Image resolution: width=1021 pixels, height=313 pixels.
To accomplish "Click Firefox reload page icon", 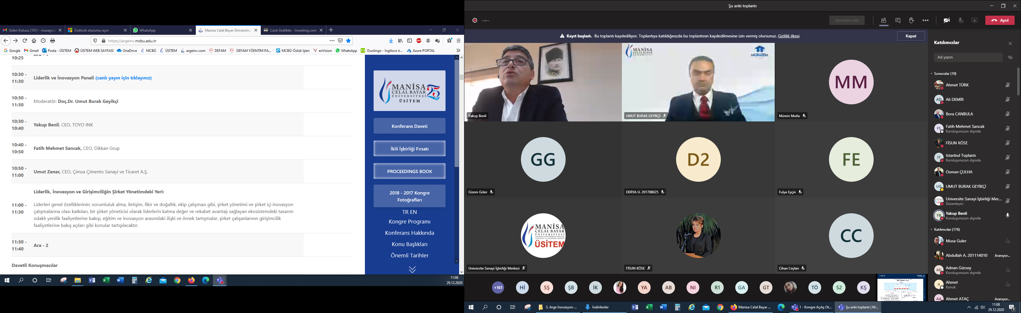I will tap(25, 41).
